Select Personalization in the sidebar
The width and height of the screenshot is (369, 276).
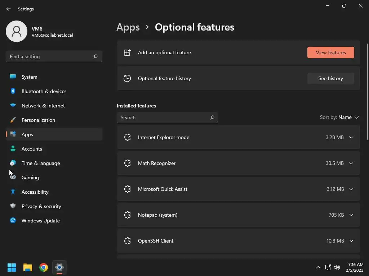click(38, 120)
